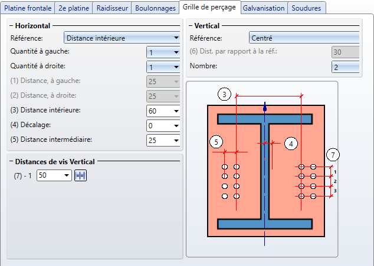Open the bolt distance 50 dropdown
374x266 pixels.
pyautogui.click(x=66, y=175)
